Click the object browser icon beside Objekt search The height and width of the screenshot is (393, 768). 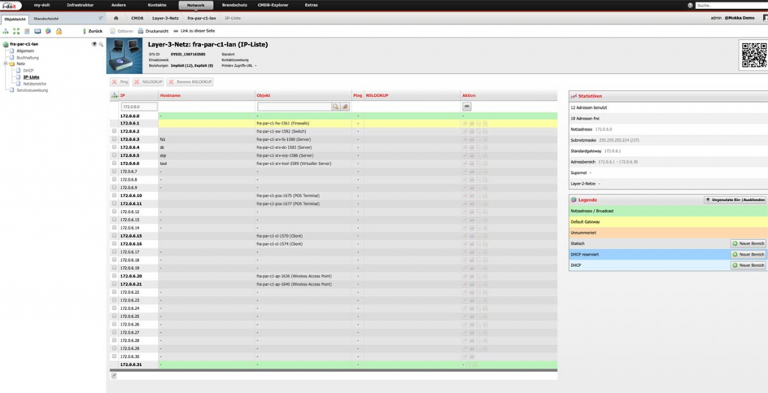[x=346, y=107]
